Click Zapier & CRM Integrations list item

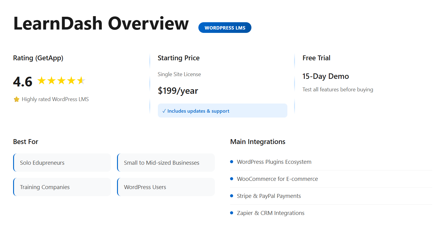[331, 213]
